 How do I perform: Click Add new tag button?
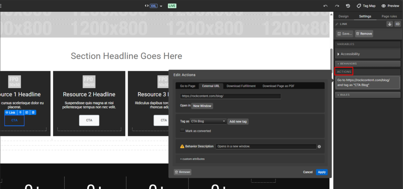tap(238, 122)
